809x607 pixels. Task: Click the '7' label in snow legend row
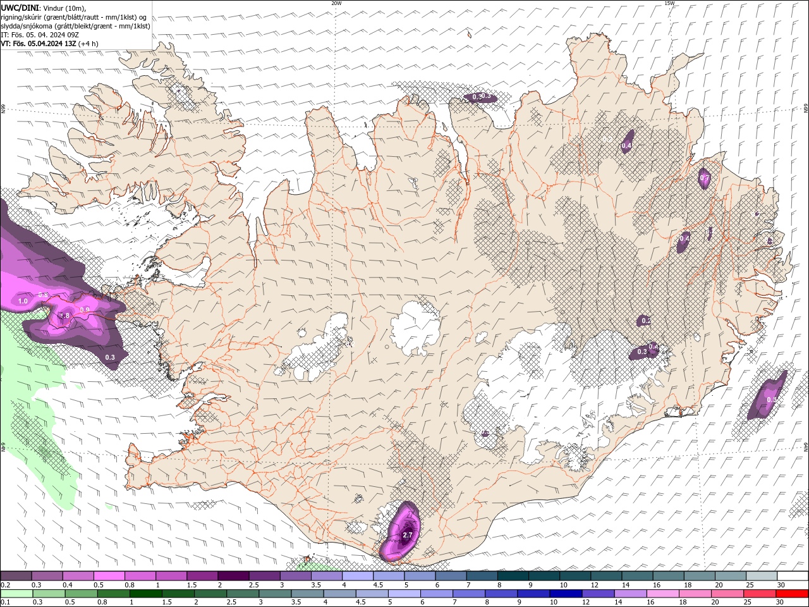tap(468, 585)
